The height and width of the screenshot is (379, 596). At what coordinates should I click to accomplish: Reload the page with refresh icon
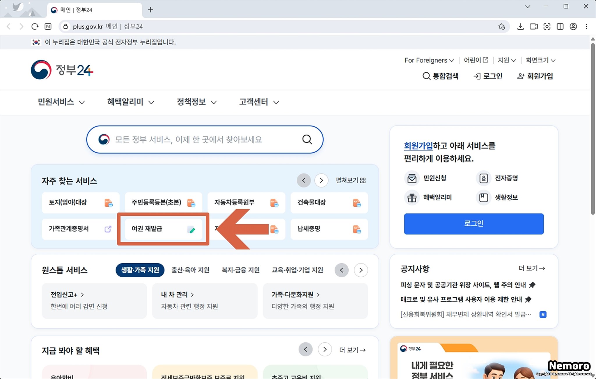[x=35, y=26]
